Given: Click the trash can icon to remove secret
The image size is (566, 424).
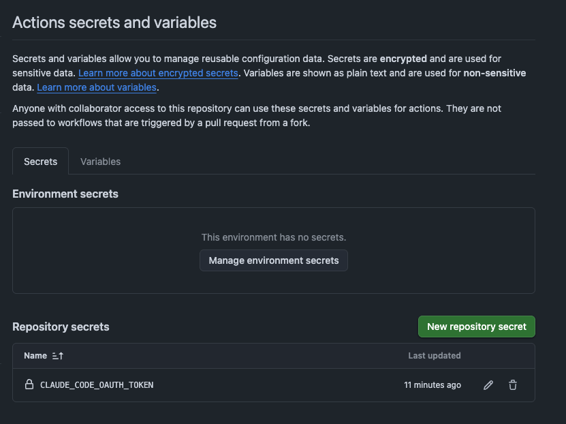Looking at the screenshot, I should point(512,385).
